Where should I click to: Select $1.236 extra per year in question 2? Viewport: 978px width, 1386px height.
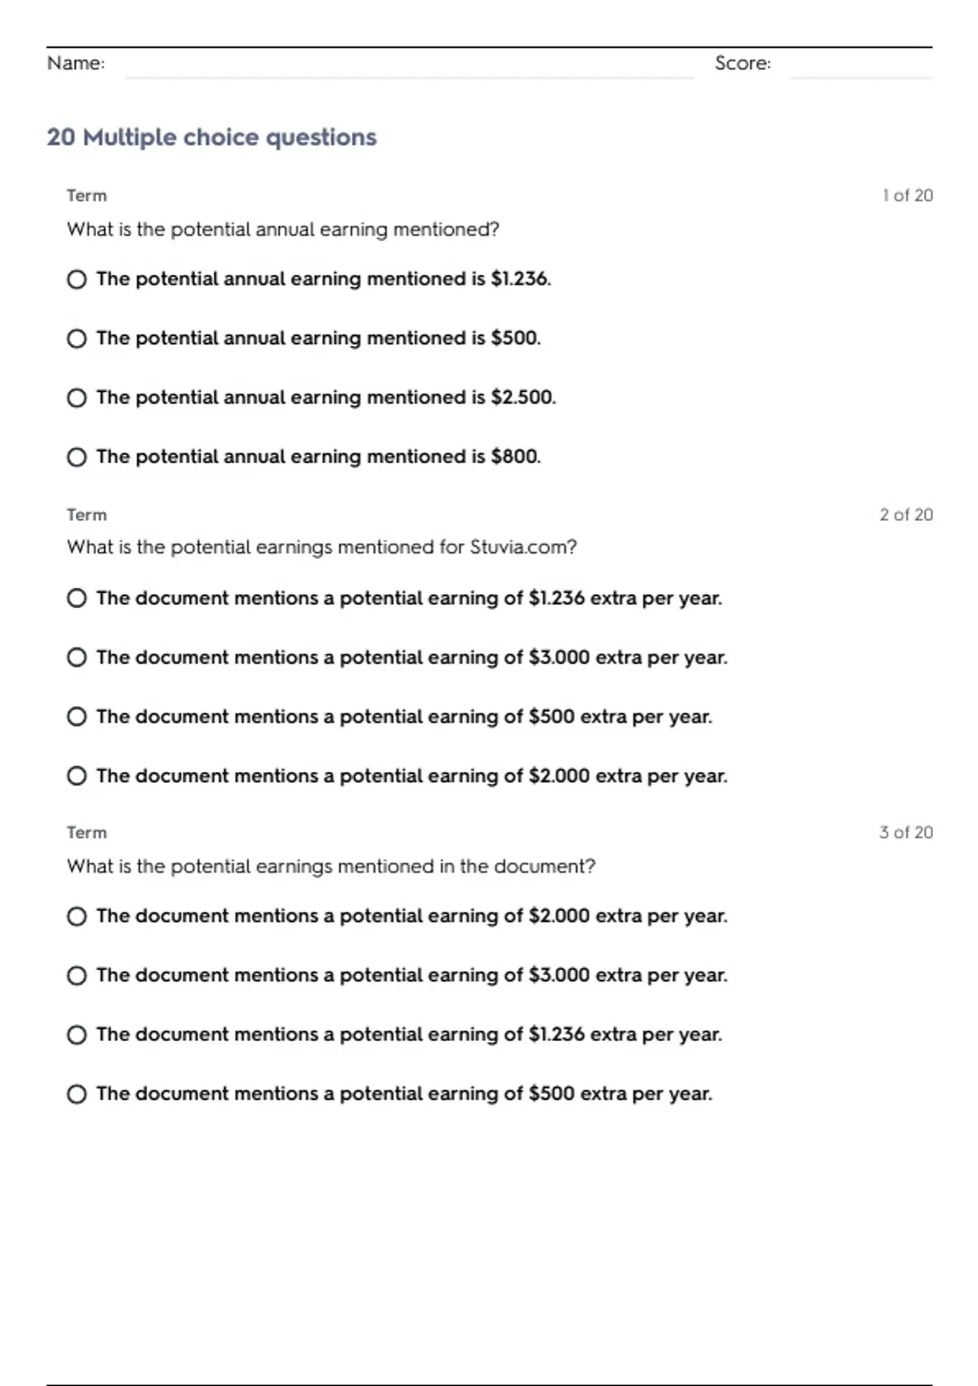[x=77, y=598]
